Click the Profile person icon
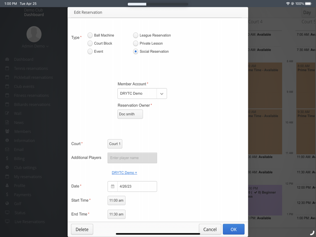The image size is (316, 237). 7,186
